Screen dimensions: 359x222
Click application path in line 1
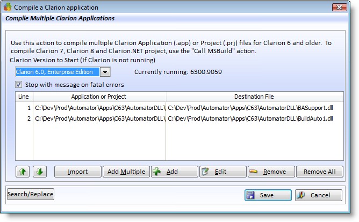click(100, 108)
